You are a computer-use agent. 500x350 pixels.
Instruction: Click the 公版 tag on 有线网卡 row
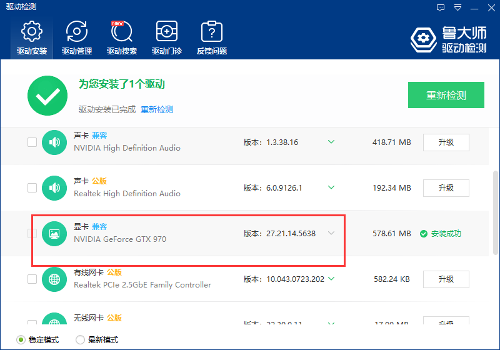tap(114, 272)
